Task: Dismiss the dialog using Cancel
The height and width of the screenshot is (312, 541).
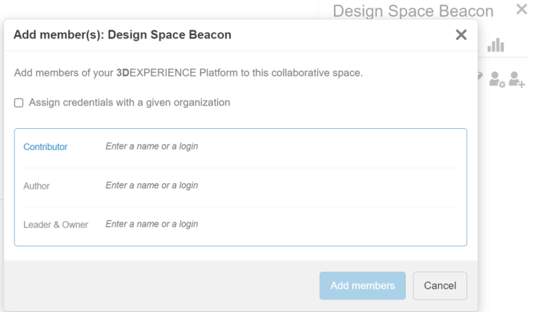Action: point(440,286)
